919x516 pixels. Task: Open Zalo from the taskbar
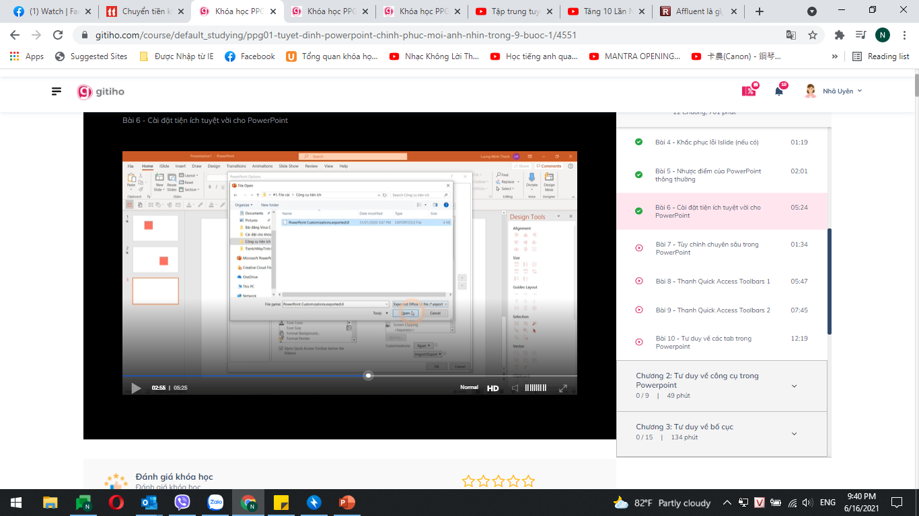[x=215, y=503]
